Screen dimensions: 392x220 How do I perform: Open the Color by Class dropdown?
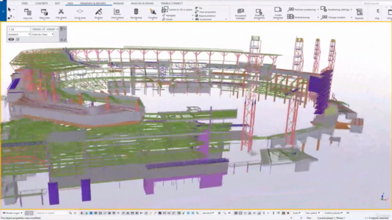42,34
